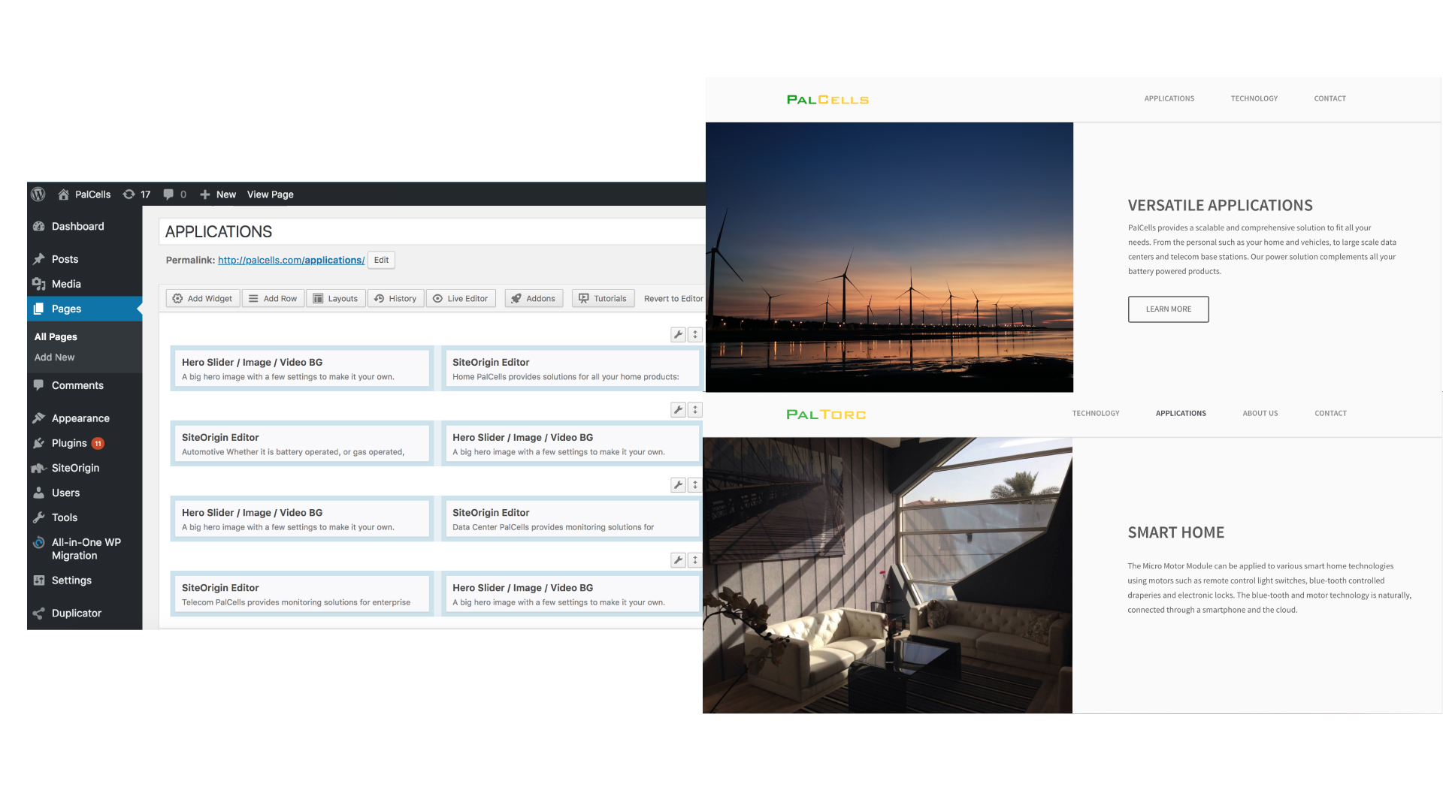Click the View Page admin bar item
1443x811 pixels.
(271, 194)
